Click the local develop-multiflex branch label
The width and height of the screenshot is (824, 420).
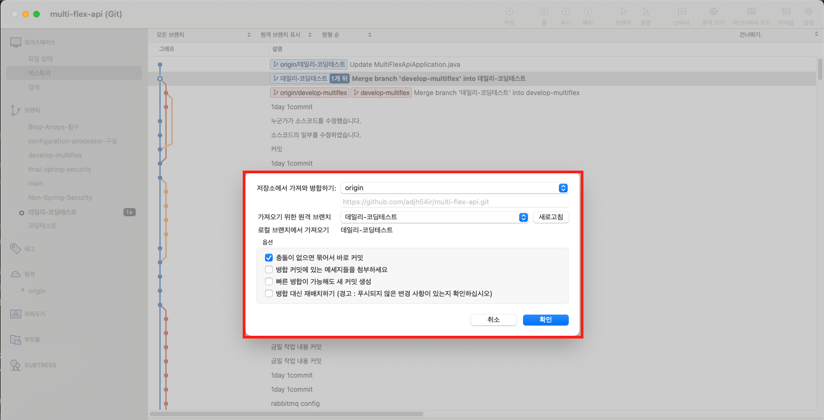(x=381, y=93)
